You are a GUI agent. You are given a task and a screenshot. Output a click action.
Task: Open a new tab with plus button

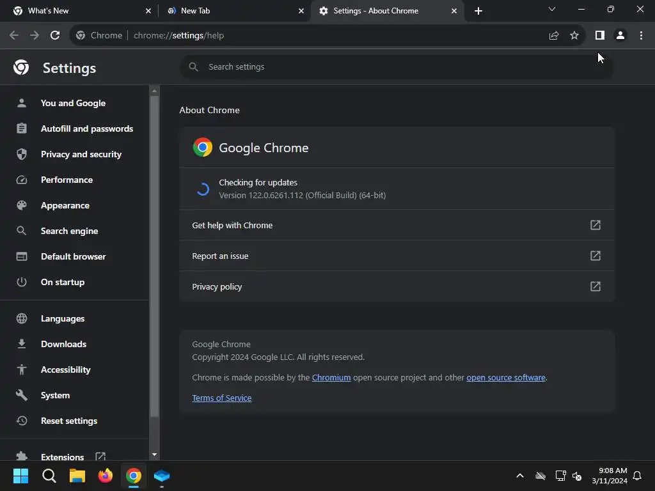(478, 11)
